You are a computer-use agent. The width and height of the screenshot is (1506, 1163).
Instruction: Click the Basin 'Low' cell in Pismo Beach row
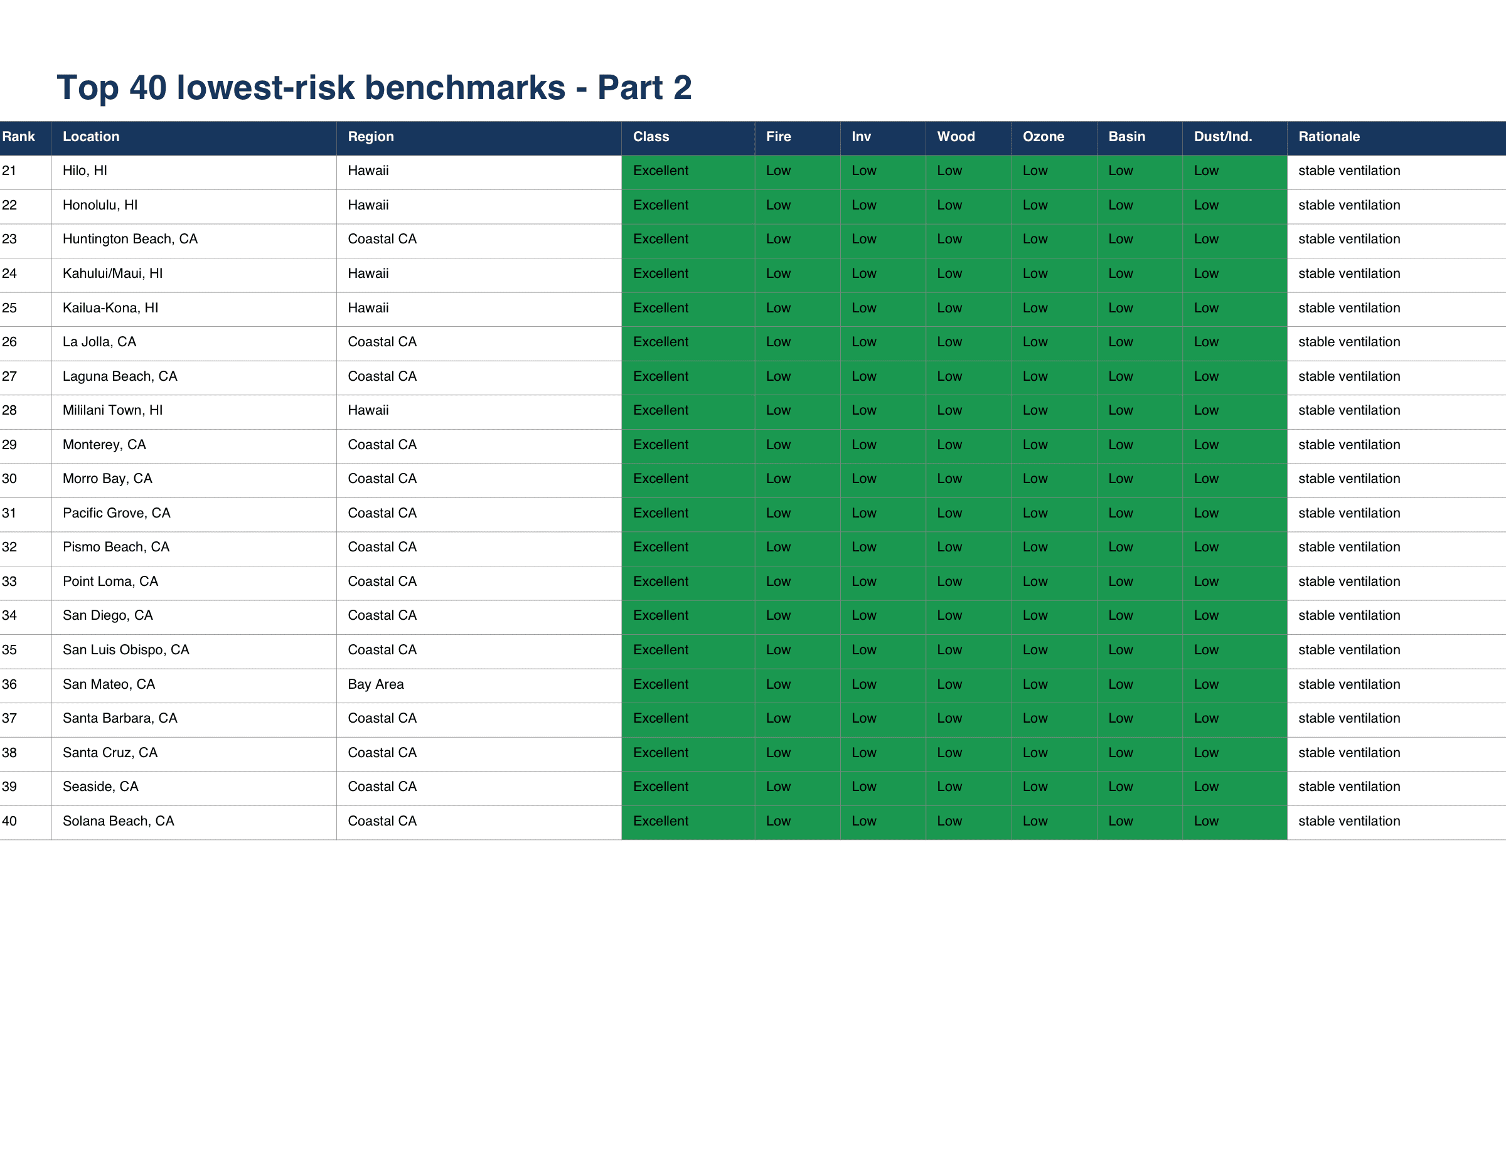point(1140,548)
